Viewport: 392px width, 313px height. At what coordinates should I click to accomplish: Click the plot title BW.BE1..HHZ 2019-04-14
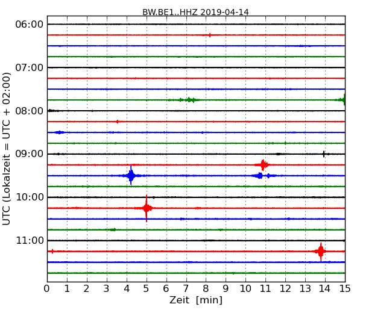point(195,12)
